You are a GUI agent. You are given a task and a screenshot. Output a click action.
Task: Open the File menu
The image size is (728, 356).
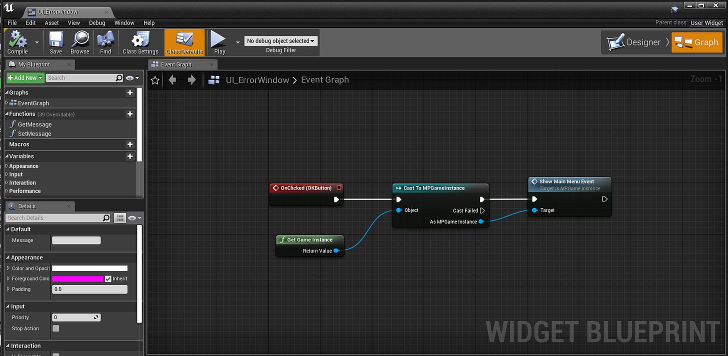click(x=12, y=23)
